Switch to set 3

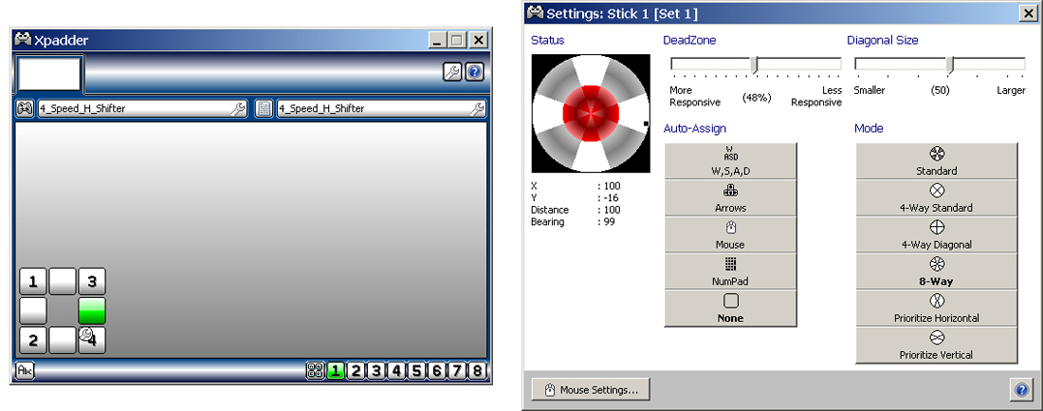pos(376,371)
